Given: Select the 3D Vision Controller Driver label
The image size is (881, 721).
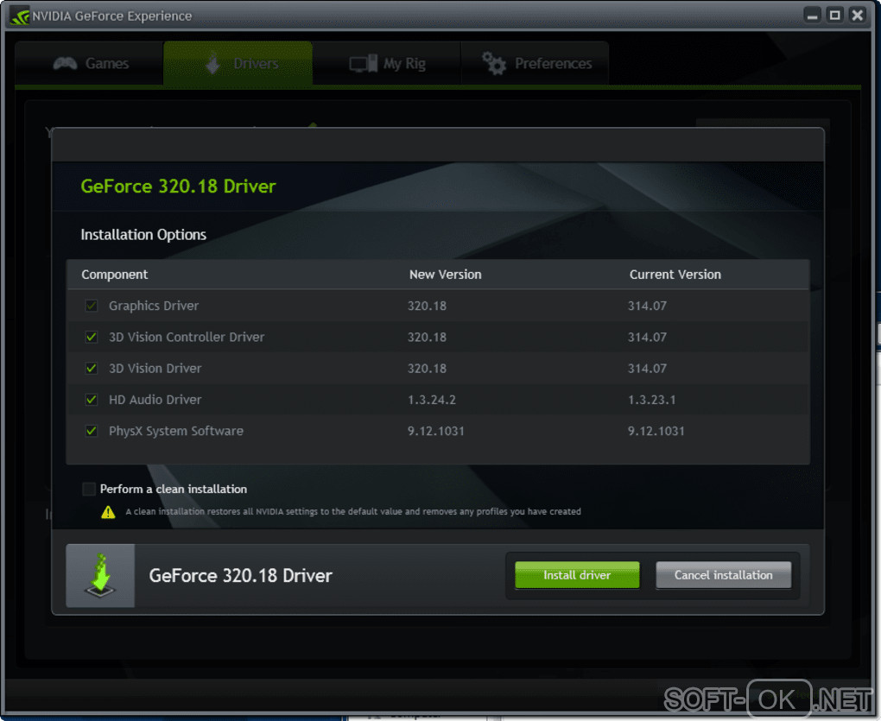Looking at the screenshot, I should click(x=187, y=338).
